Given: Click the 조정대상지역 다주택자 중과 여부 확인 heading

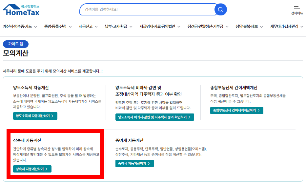Looking at the screenshot, I should tap(149, 94).
